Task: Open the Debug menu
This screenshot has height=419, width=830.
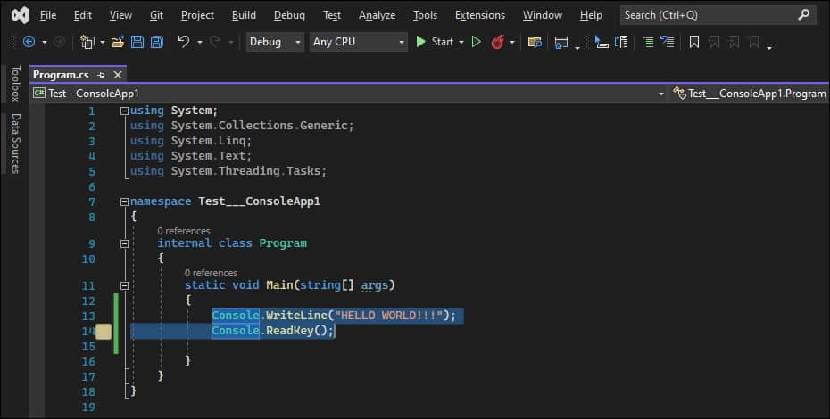Action: (x=289, y=15)
